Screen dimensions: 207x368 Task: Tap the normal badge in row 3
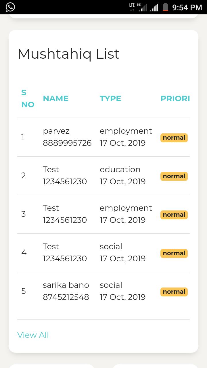(174, 215)
